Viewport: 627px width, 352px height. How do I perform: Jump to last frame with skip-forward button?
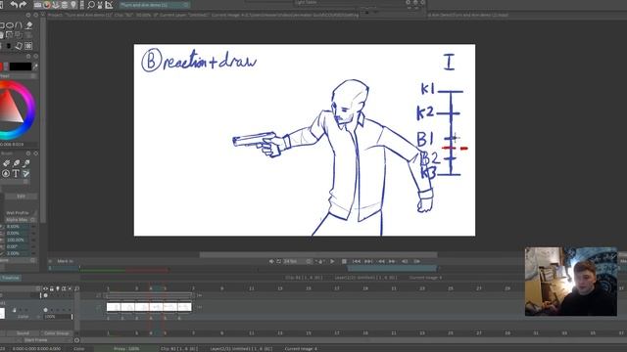(x=368, y=261)
